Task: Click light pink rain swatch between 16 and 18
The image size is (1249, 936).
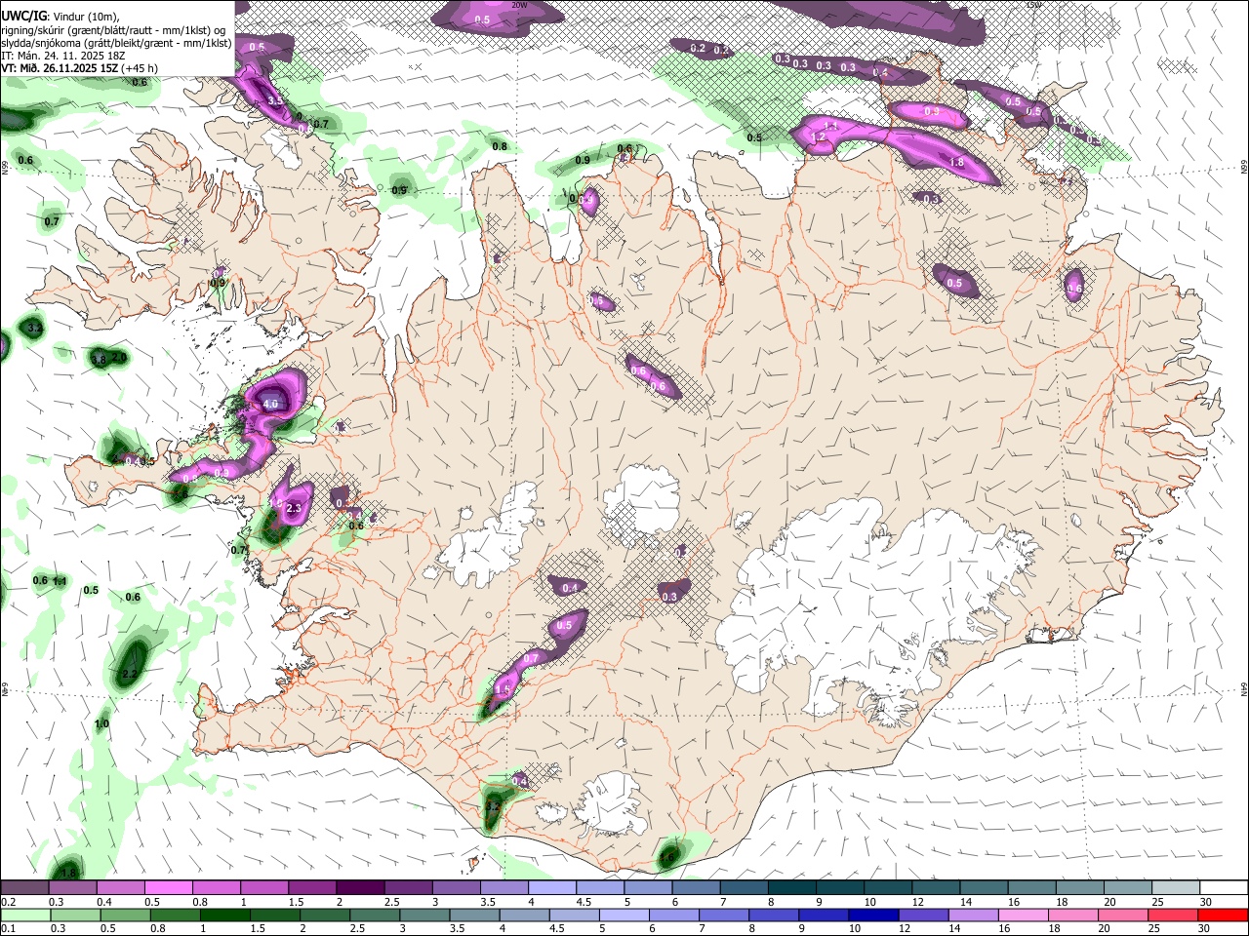Action: pyautogui.click(x=1022, y=915)
